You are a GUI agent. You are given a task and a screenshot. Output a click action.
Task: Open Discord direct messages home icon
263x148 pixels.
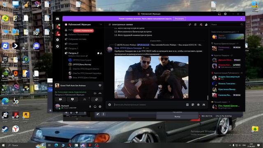coord(58,19)
